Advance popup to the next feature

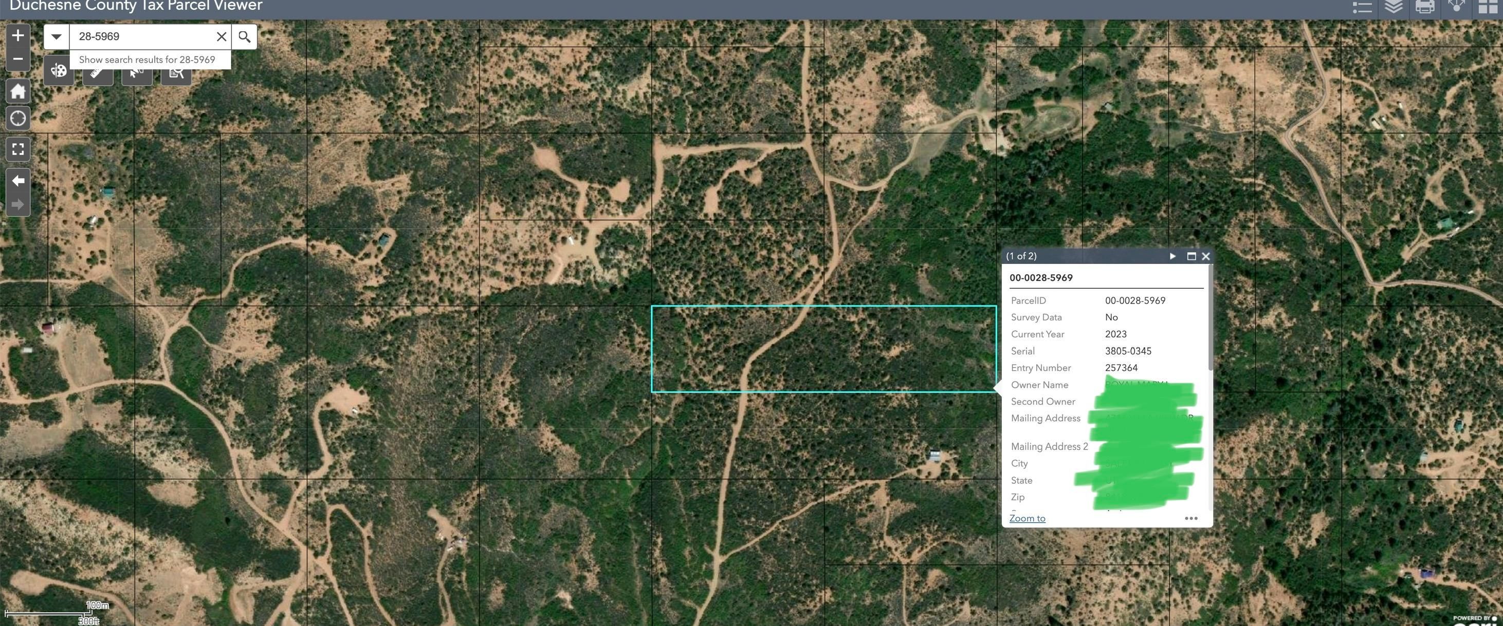(1172, 256)
